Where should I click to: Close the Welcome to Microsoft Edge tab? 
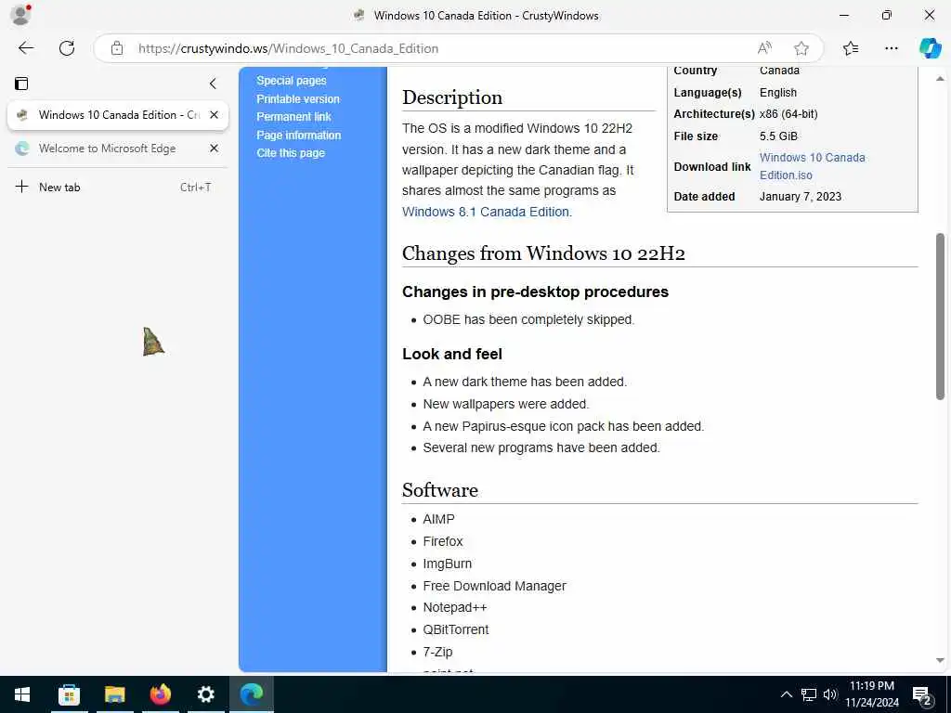(x=215, y=149)
